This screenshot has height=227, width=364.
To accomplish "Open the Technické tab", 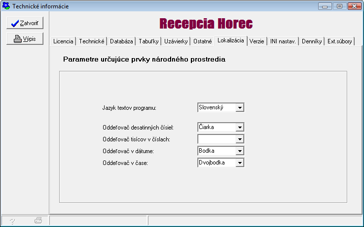I will coord(92,42).
